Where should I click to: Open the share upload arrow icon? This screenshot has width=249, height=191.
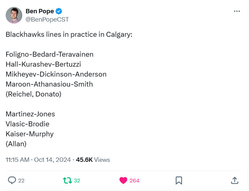click(x=235, y=180)
